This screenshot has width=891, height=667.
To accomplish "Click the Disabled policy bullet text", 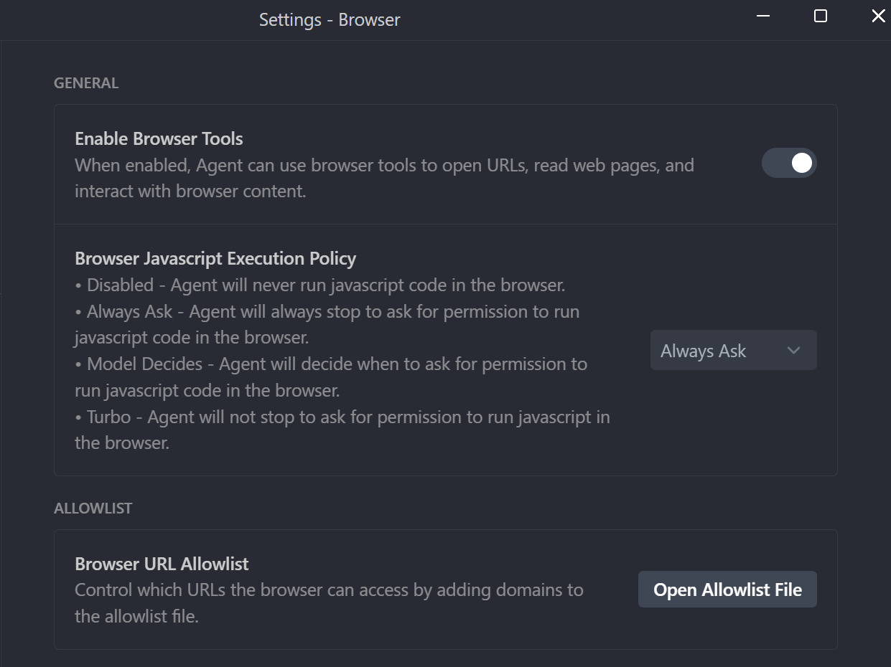I will (x=319, y=285).
